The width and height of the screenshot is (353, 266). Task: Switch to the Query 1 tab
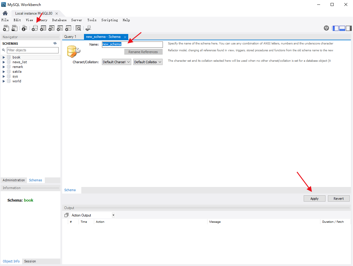[x=70, y=37]
